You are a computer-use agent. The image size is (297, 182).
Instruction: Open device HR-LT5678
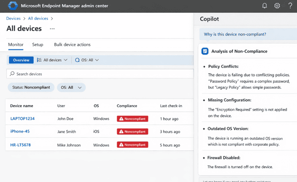[20, 145]
